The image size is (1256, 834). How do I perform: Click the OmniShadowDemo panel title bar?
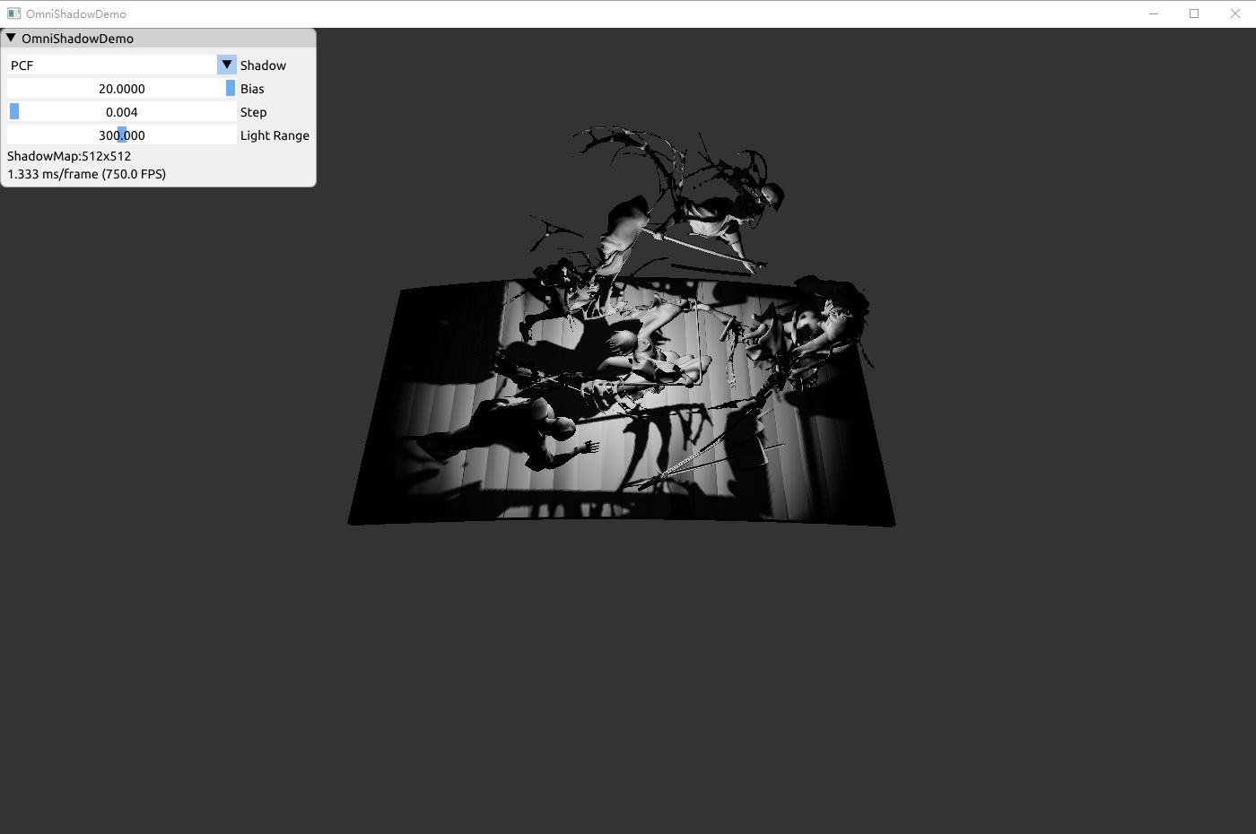(158, 38)
